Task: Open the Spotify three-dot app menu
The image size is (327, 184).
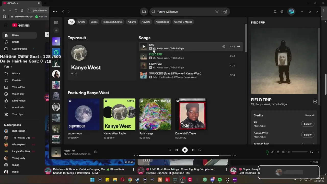Action: (55, 11)
